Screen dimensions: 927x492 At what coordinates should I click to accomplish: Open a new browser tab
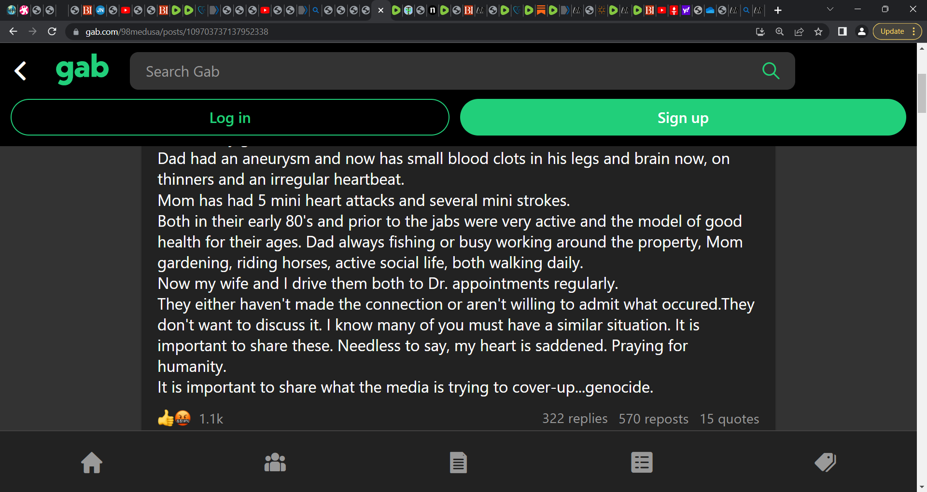pos(778,10)
